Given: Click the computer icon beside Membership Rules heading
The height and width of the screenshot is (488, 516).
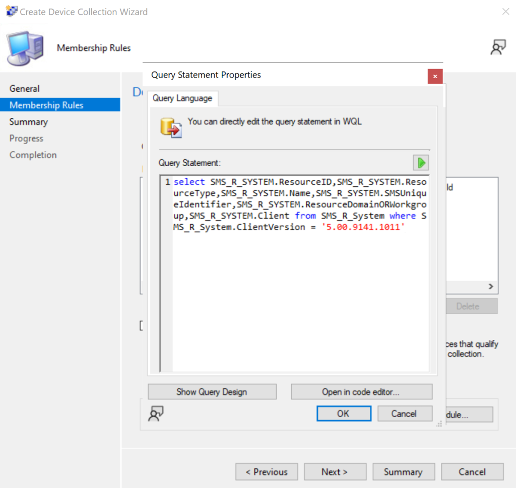Looking at the screenshot, I should pyautogui.click(x=26, y=48).
